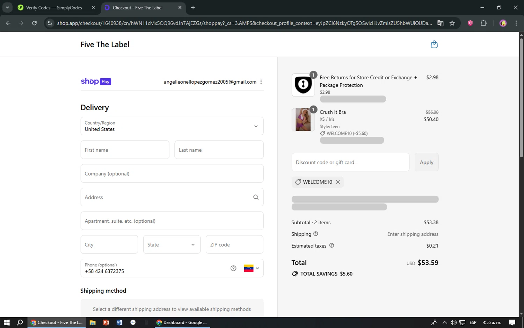This screenshot has height=328, width=524.
Task: Click the browser address bar URL
Action: point(244,23)
